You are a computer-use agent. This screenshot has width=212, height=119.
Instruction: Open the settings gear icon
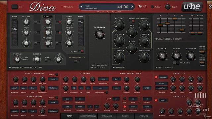click(210, 7)
